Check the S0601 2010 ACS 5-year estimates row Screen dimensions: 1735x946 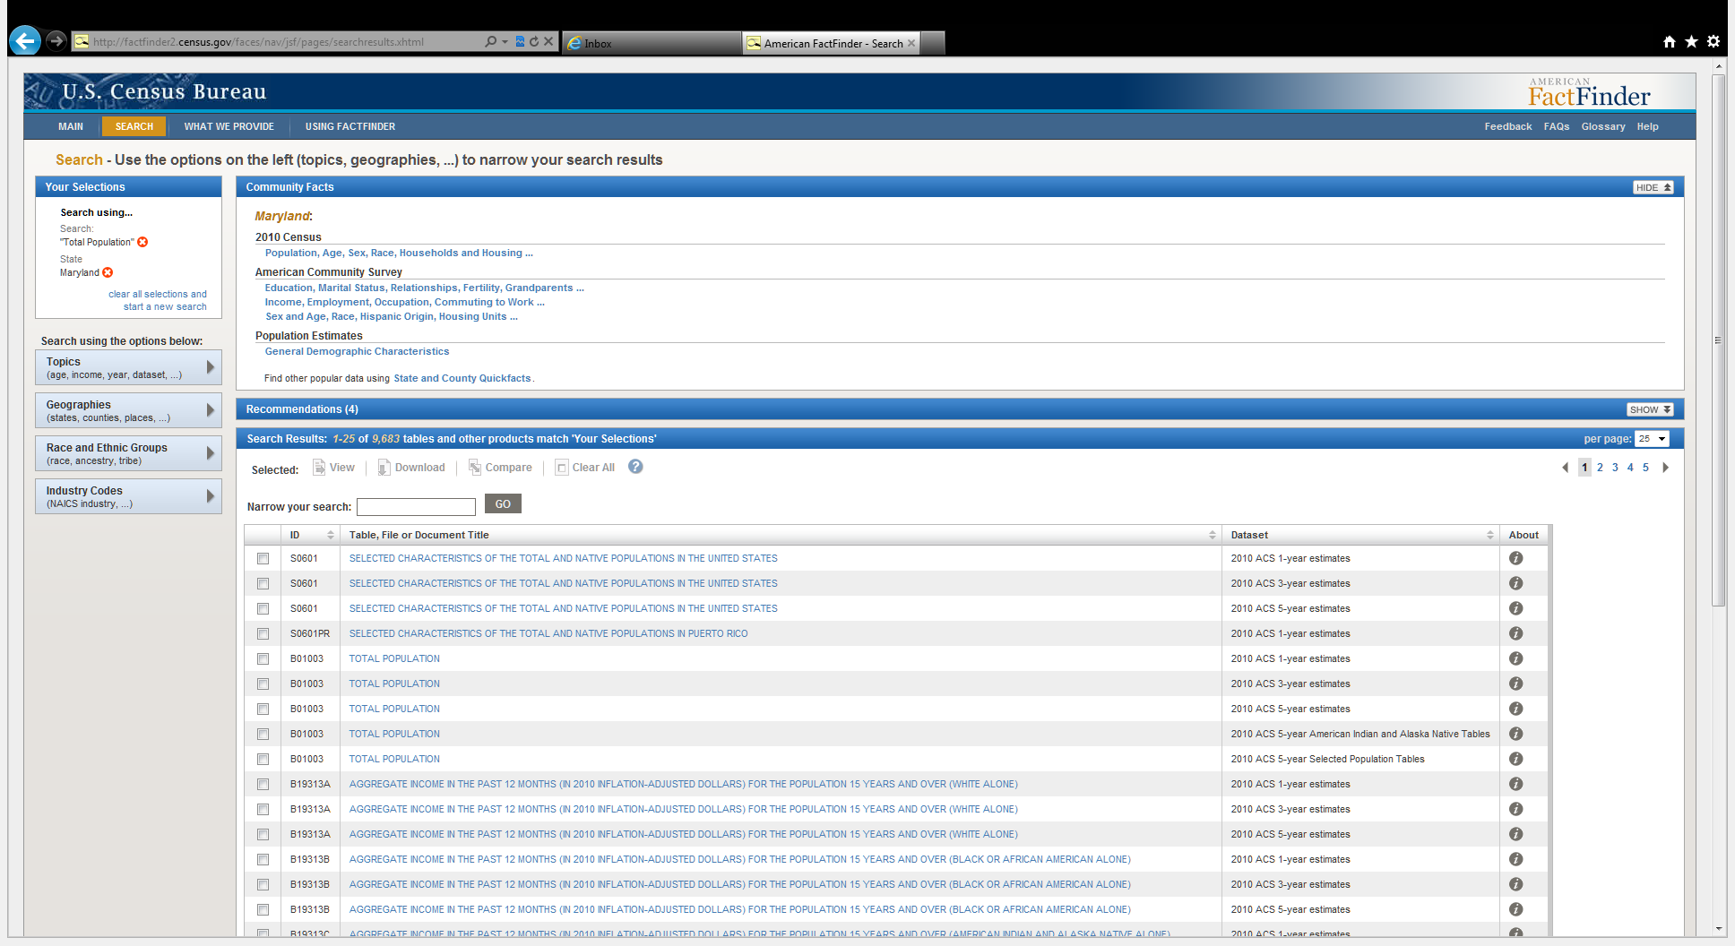263,608
